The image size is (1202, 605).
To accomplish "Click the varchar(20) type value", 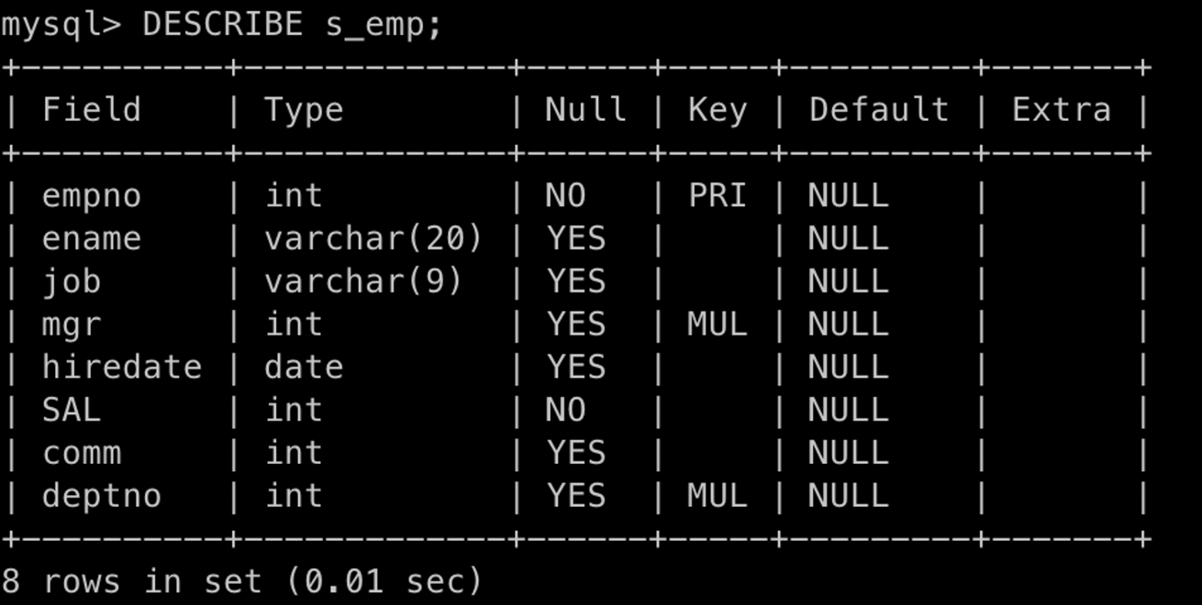I will coord(373,238).
